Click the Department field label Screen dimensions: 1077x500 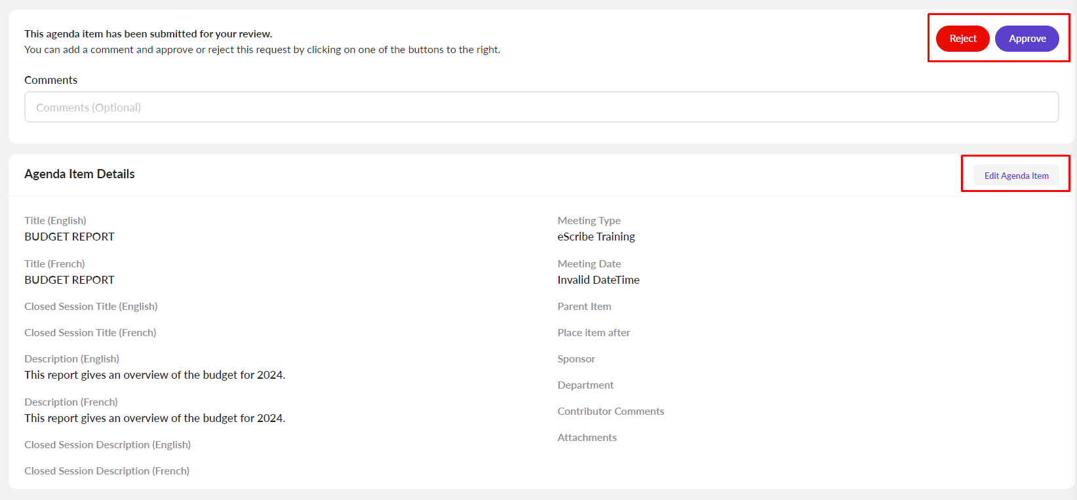point(585,385)
